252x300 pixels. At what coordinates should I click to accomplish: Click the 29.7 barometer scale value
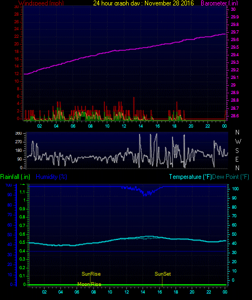[x=235, y=32]
